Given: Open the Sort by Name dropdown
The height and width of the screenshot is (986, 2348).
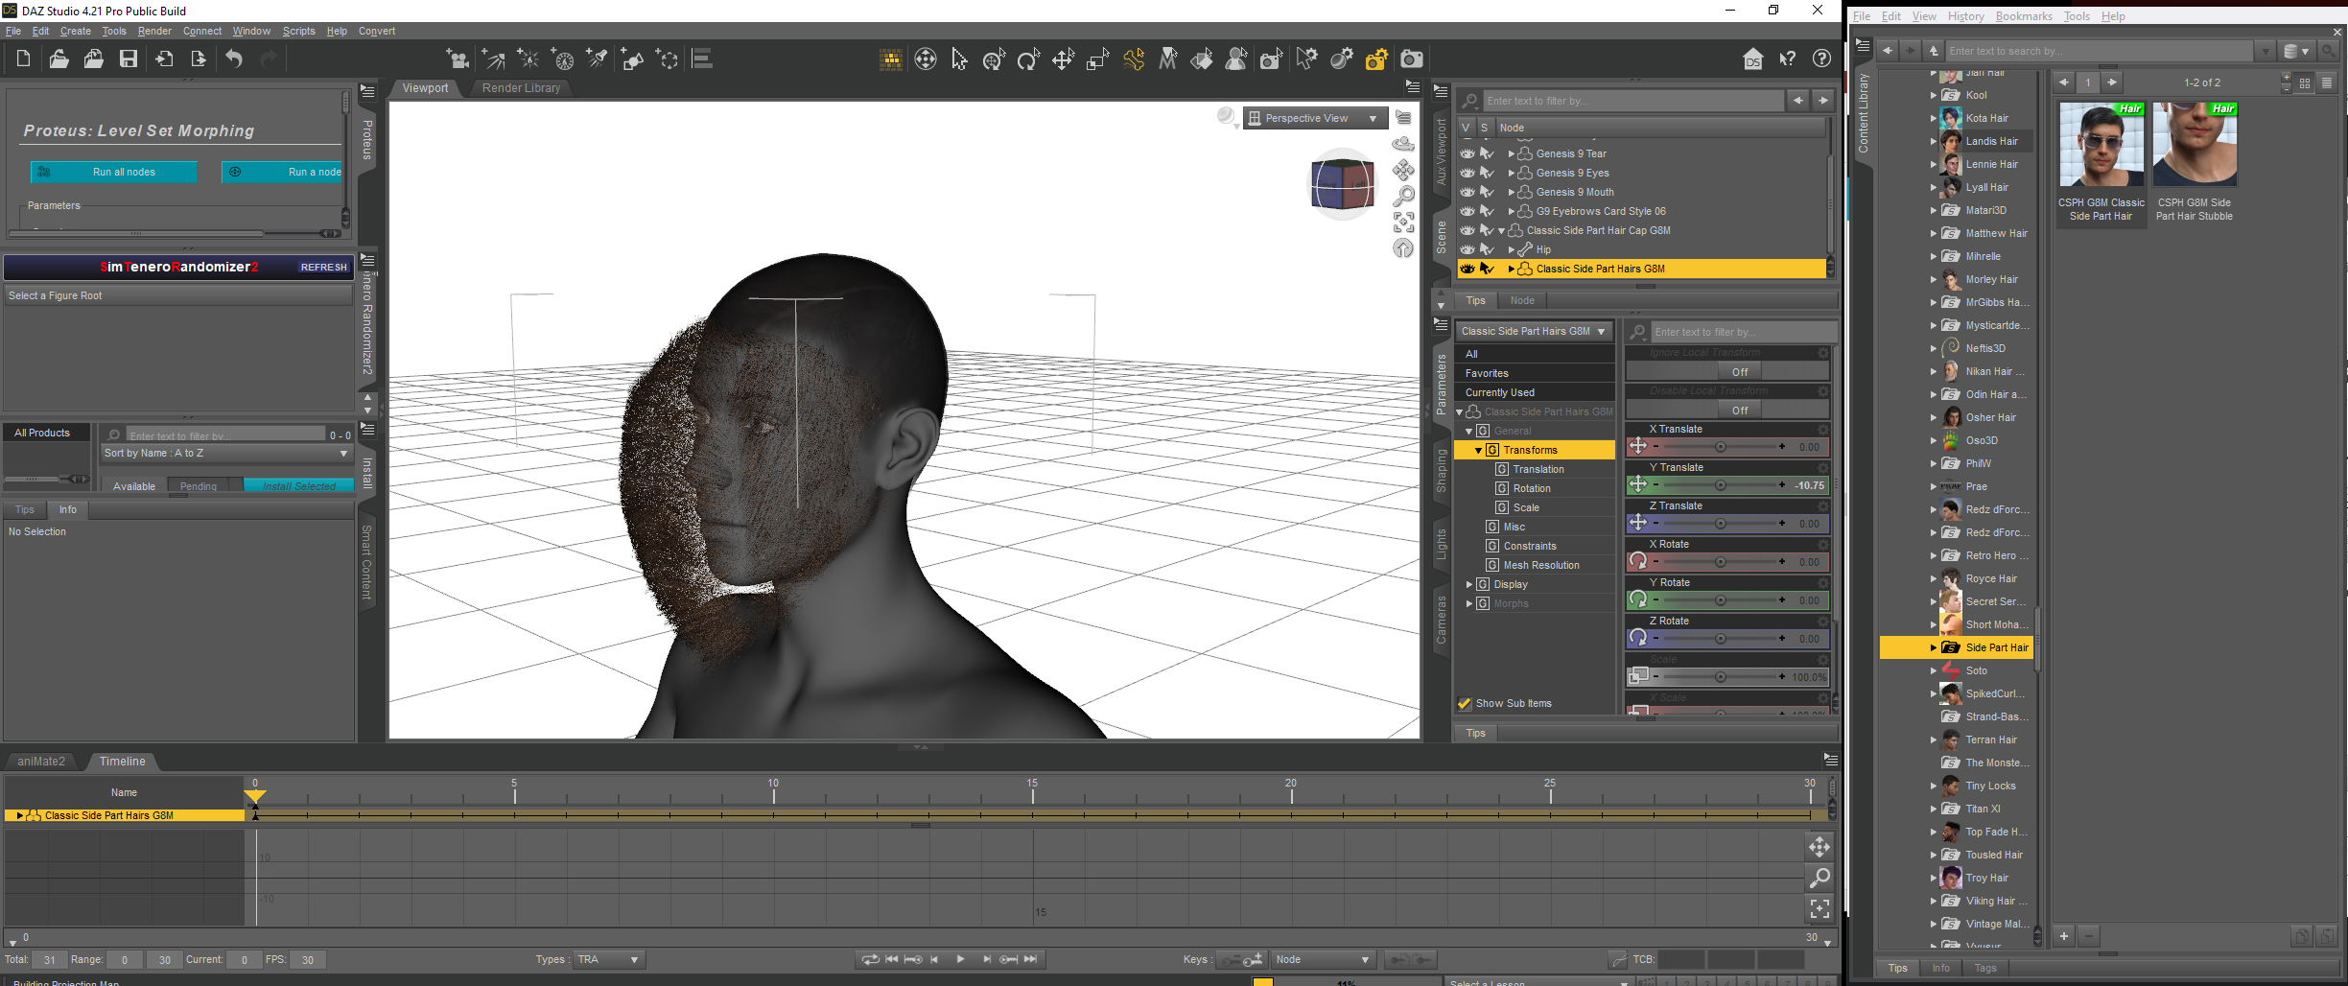Looking at the screenshot, I should point(225,453).
